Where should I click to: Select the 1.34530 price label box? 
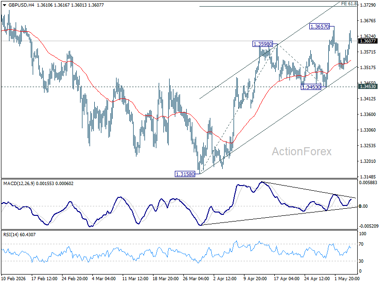point(311,87)
